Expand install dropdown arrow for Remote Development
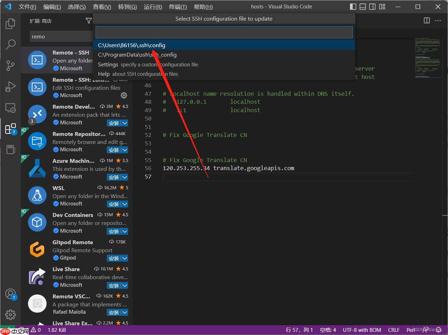The width and height of the screenshot is (448, 335). pyautogui.click(x=125, y=123)
